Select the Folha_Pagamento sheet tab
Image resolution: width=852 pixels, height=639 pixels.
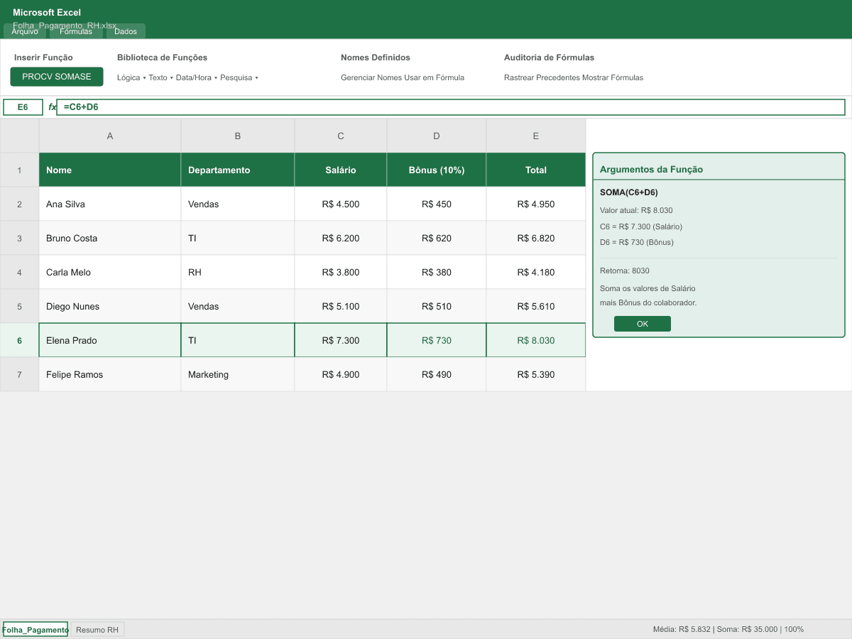coord(35,629)
